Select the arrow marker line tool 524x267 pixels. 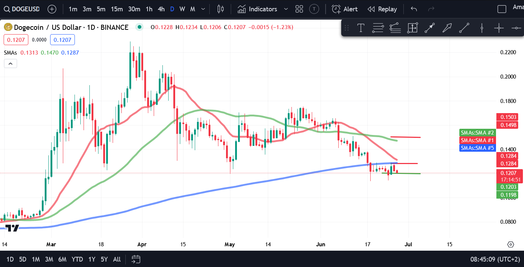coord(430,28)
